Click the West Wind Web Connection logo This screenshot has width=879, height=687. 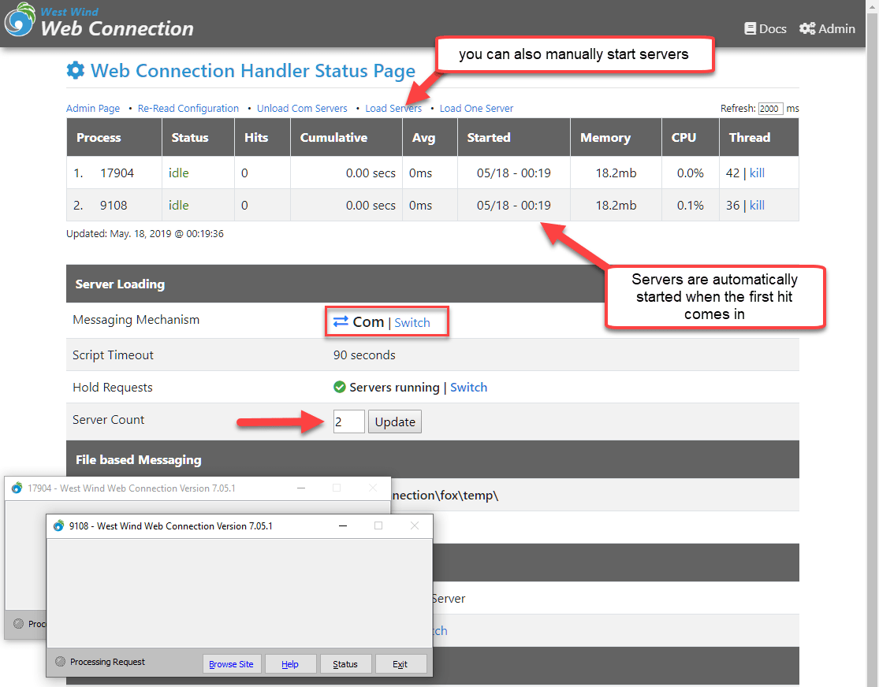(99, 21)
